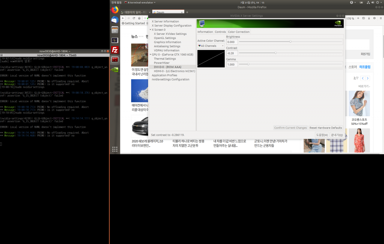Click the Contrast slider handle
This screenshot has width=384, height=244.
click(275, 53)
